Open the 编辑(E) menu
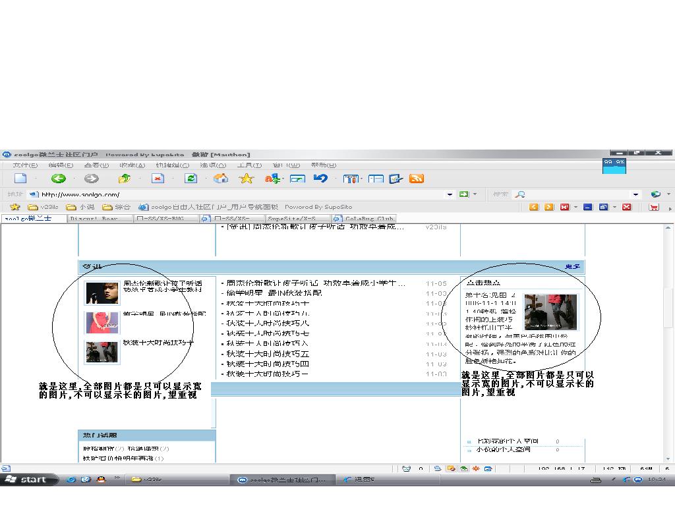Screen dimensions: 675x506 61,165
